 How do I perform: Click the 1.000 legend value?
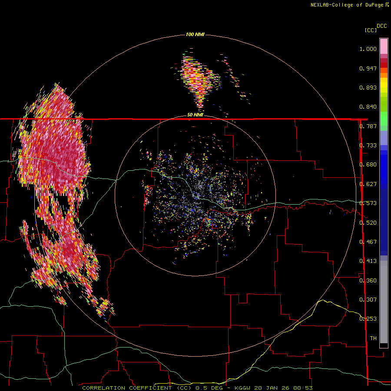368,49
